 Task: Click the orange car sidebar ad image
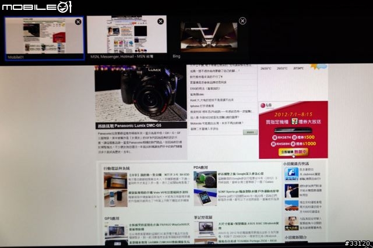tap(291, 206)
